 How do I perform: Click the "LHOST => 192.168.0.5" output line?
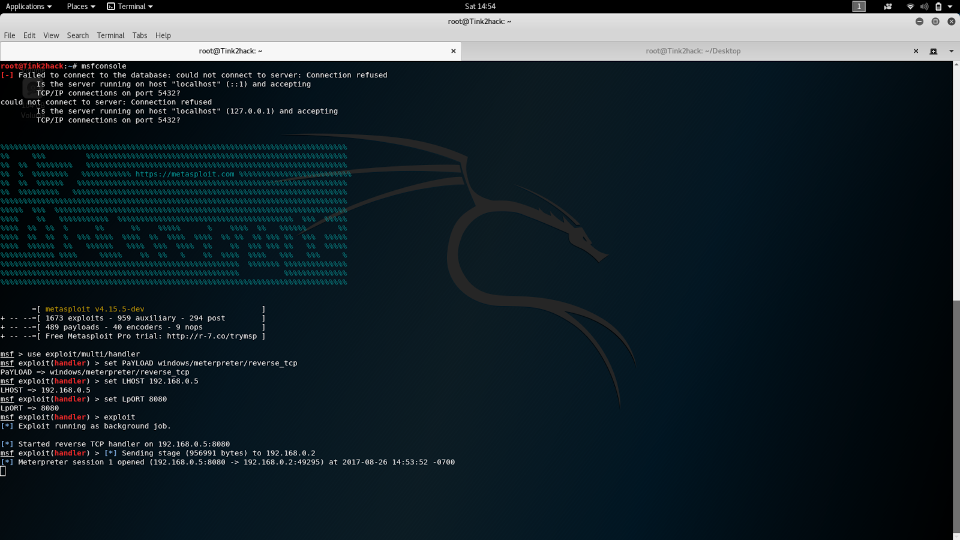click(x=46, y=390)
